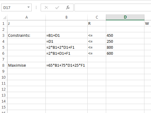Image resolution: width=151 pixels, height=113 pixels.
Task: Click the Enter checkmark formula bar icon
Action: tap(57, 7)
